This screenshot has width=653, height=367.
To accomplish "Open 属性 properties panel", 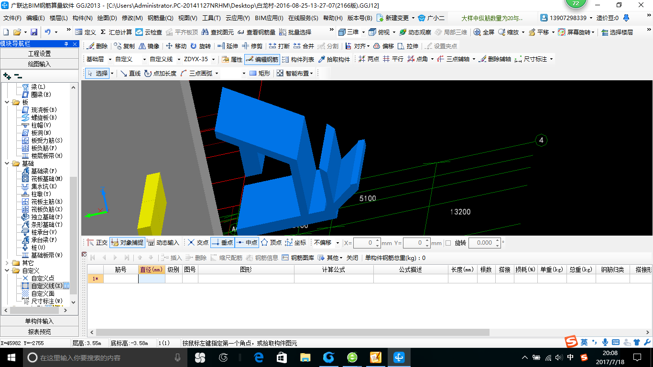I will pos(232,59).
